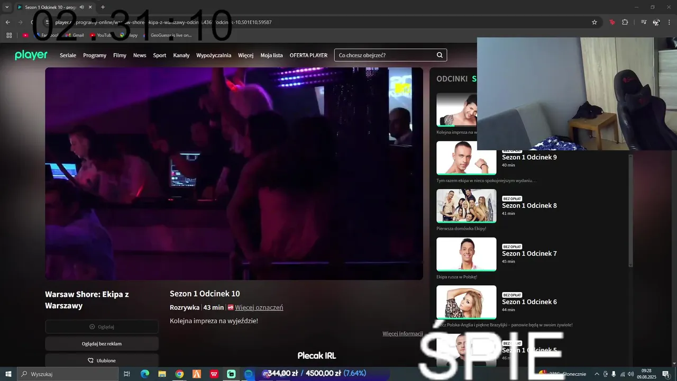Open OFERTA PLAYER page
This screenshot has height=381, width=677.
tap(308, 56)
